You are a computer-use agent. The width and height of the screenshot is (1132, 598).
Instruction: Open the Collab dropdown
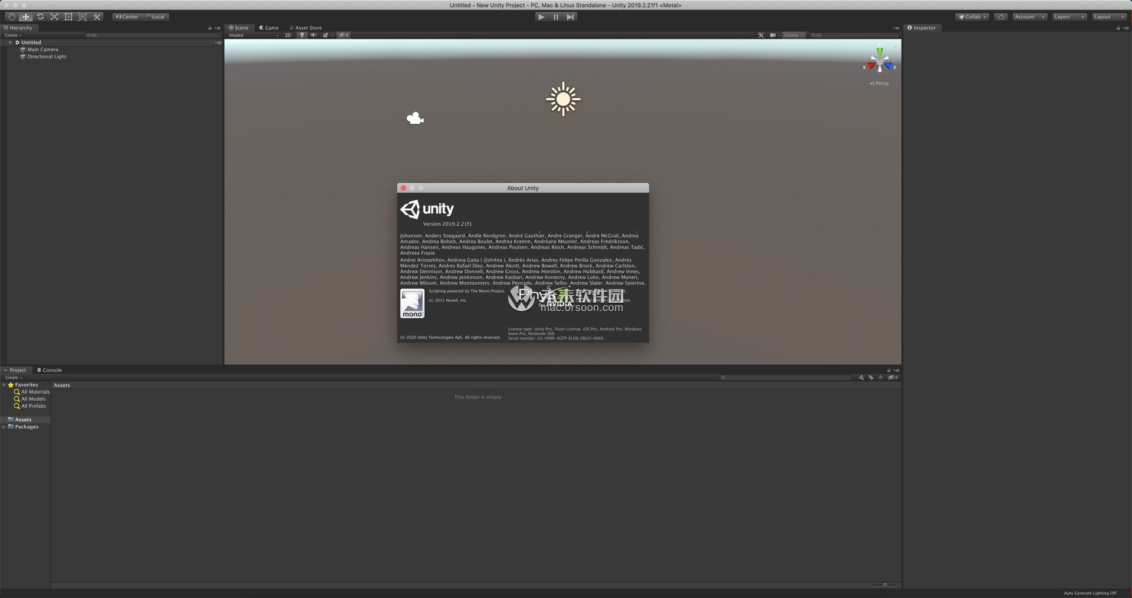(972, 17)
